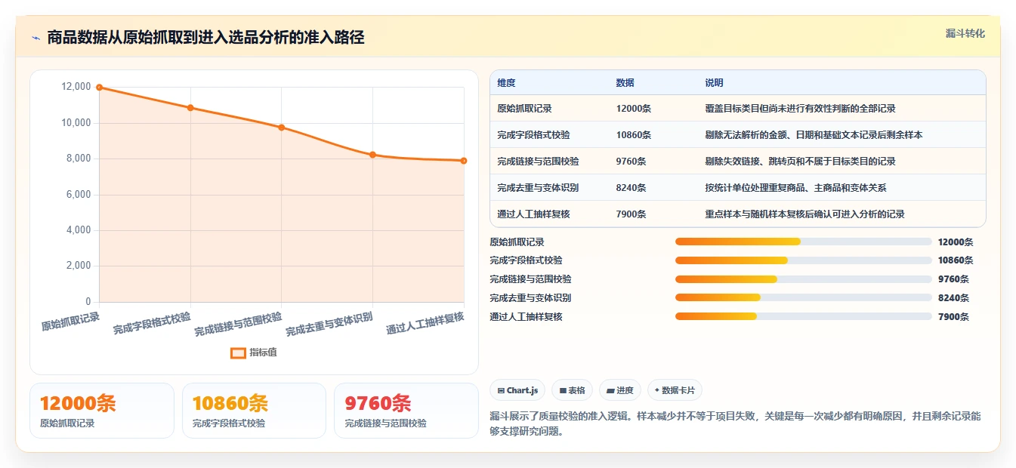1016x468 pixels.
Task: Click the 4,000 y-axis label
Action: coord(79,230)
